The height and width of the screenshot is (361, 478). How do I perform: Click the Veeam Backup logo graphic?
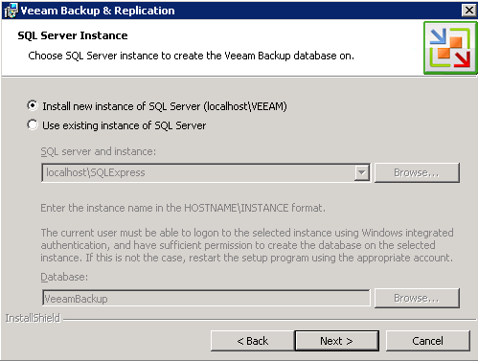pyautogui.click(x=450, y=48)
